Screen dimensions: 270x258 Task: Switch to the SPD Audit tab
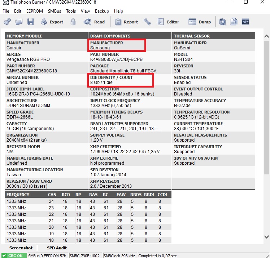click(57, 248)
